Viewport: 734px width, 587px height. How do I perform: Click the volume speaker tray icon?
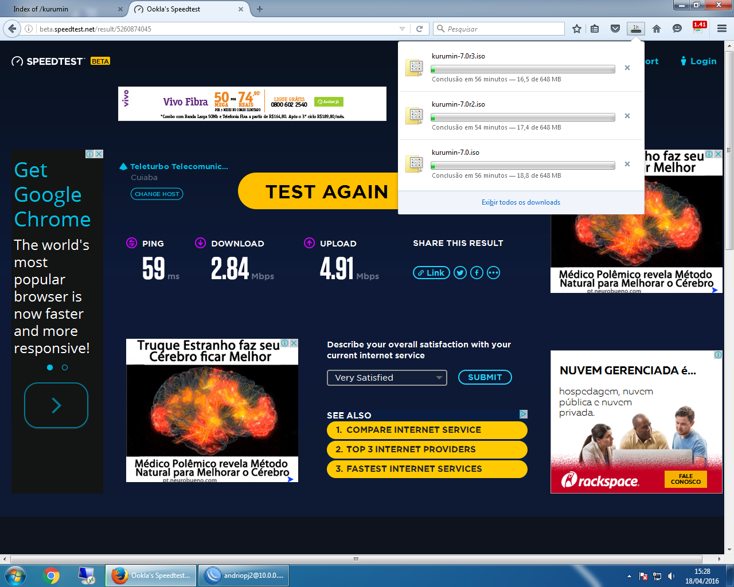671,576
